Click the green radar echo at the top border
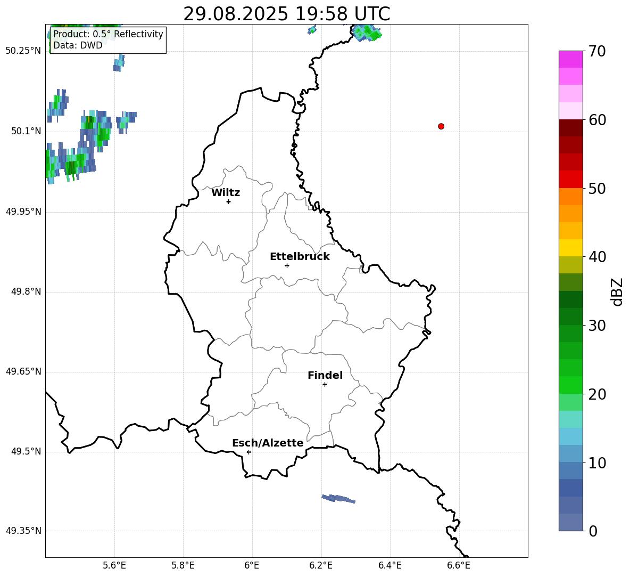The width and height of the screenshot is (630, 576). pyautogui.click(x=368, y=33)
